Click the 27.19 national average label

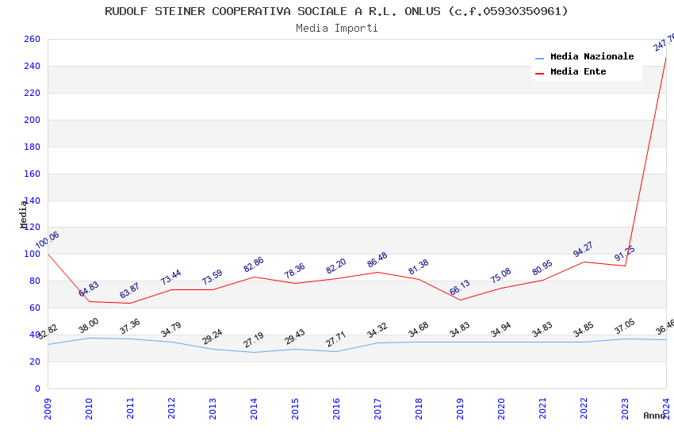coord(254,340)
